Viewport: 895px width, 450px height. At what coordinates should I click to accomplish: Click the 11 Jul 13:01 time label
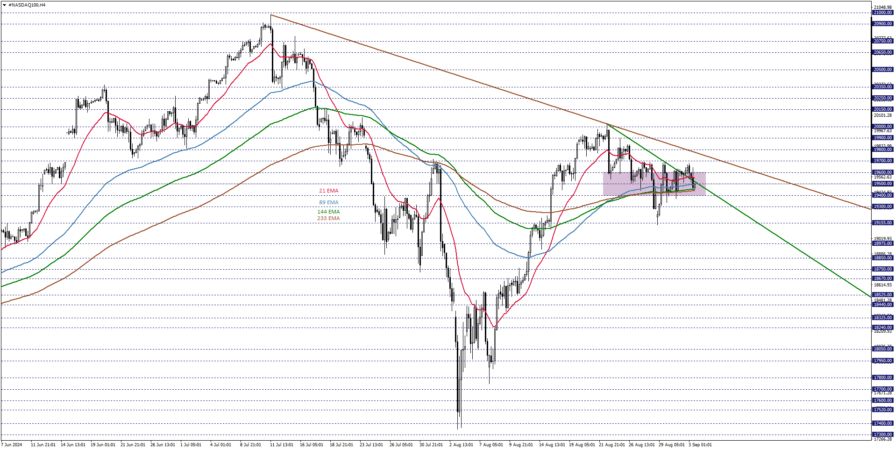point(281,445)
